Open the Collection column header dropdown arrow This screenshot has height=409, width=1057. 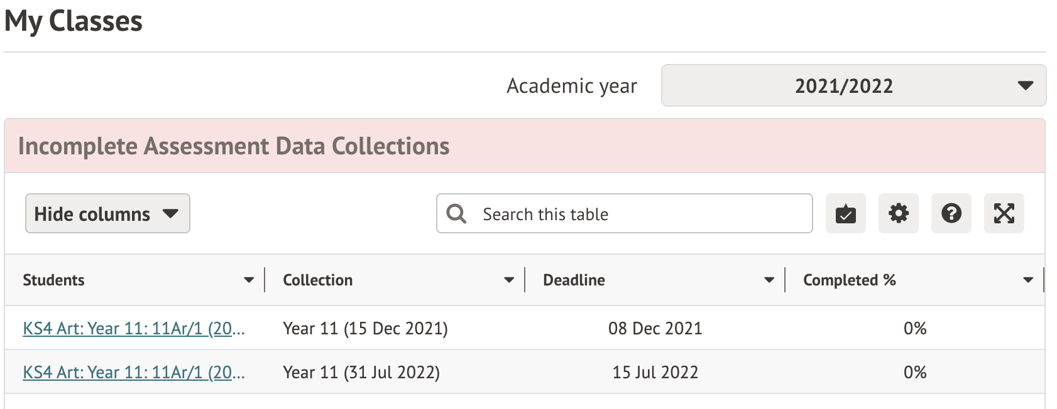(x=508, y=280)
